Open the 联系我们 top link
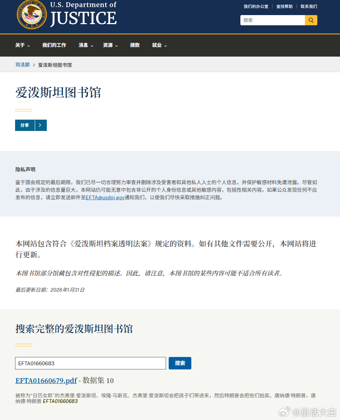The height and width of the screenshot is (420, 340). point(309,6)
